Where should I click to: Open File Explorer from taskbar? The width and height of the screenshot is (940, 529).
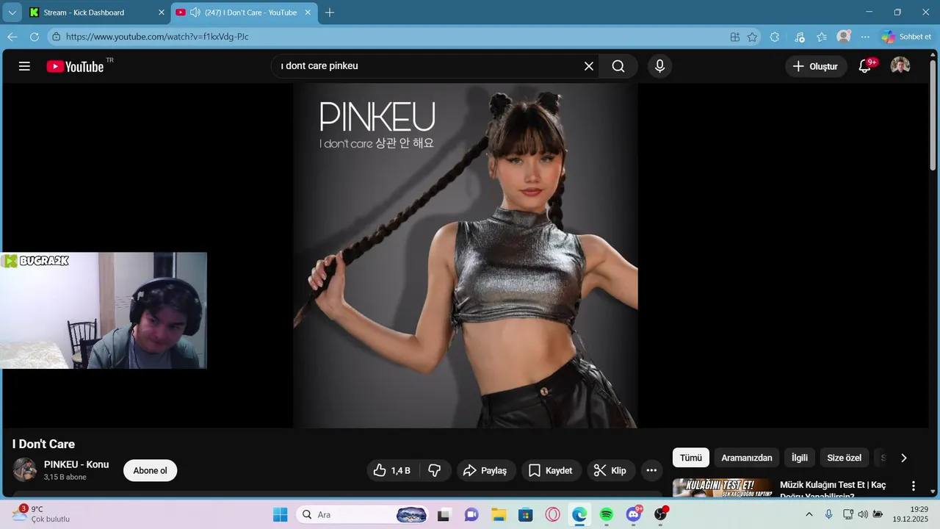pos(499,514)
